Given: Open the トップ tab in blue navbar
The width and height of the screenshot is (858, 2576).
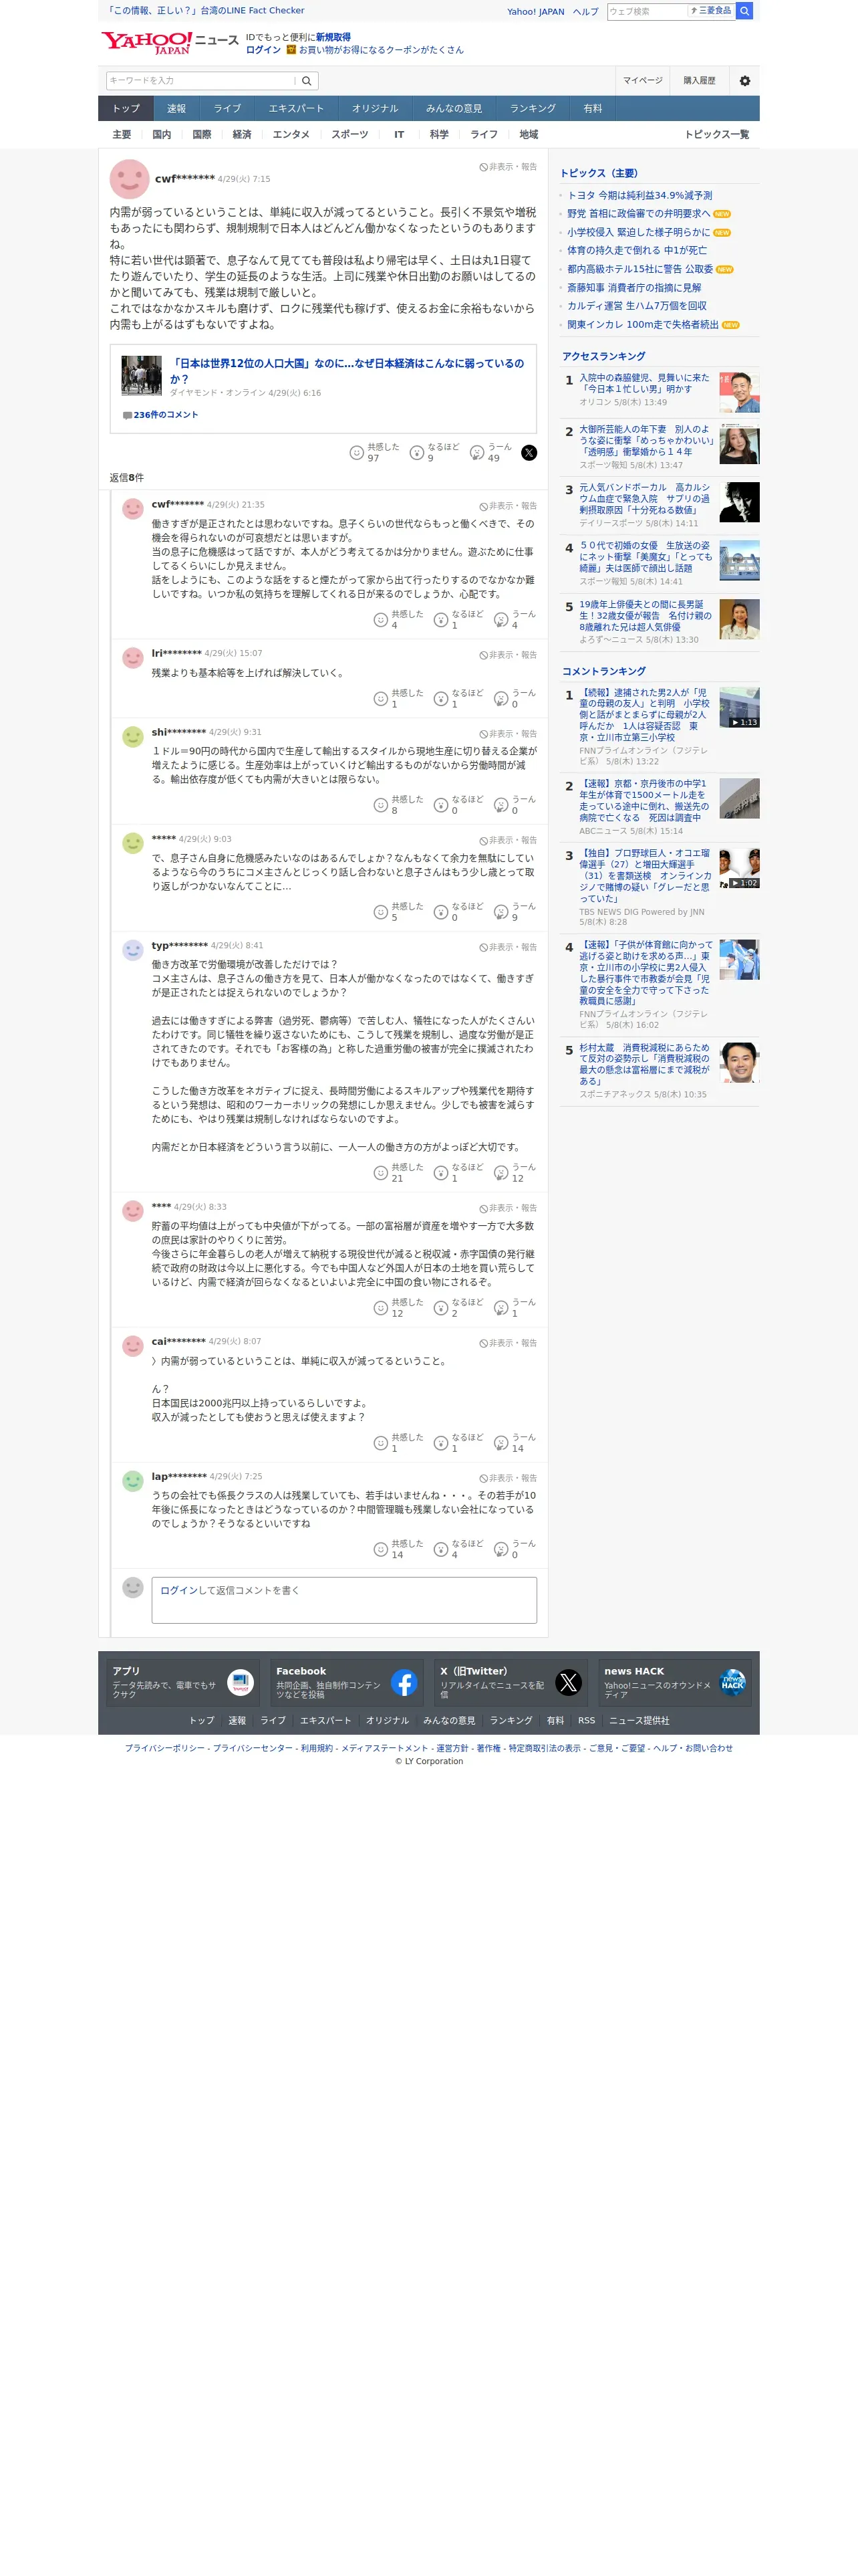Looking at the screenshot, I should (x=126, y=109).
